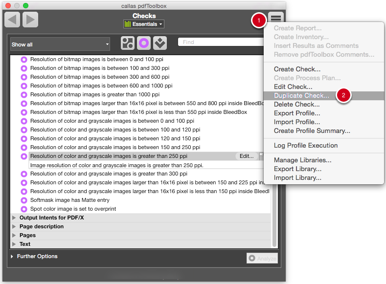Click the Edit... button on selected check
This screenshot has width=386, height=284.
pos(247,156)
